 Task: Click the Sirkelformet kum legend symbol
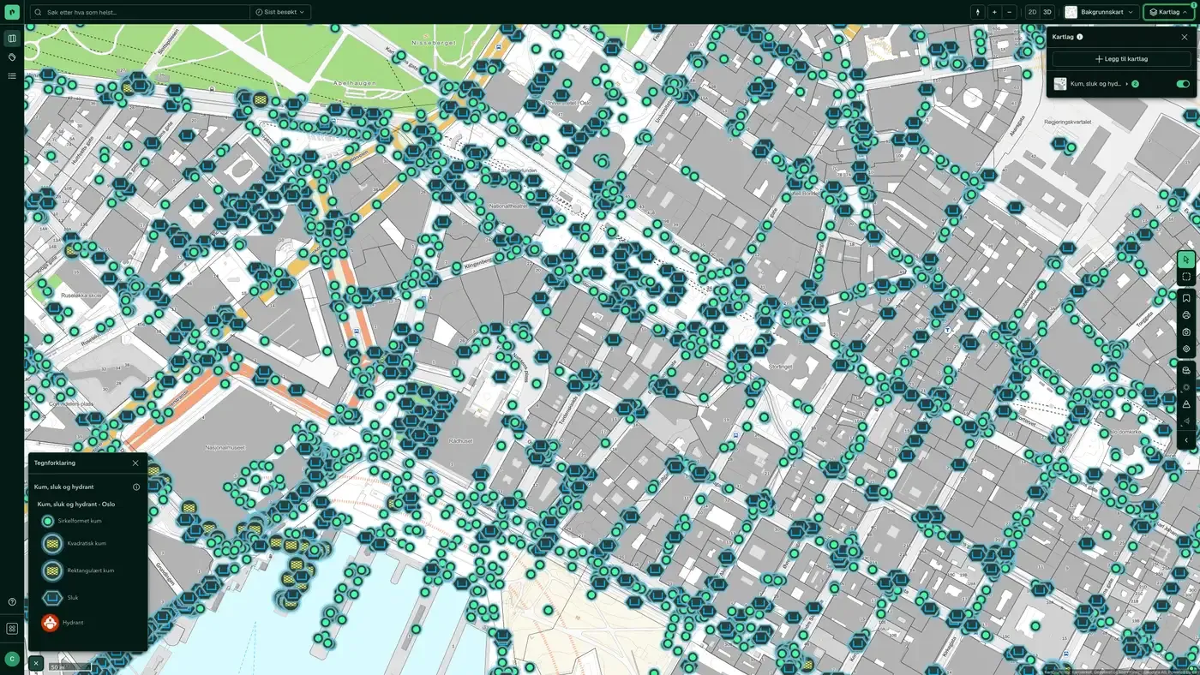point(48,521)
